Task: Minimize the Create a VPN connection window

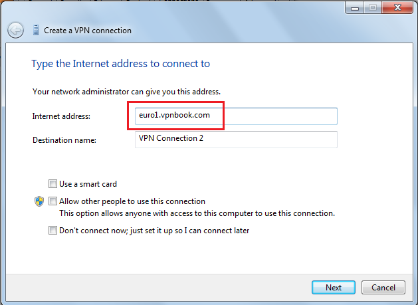Action: coord(355,7)
